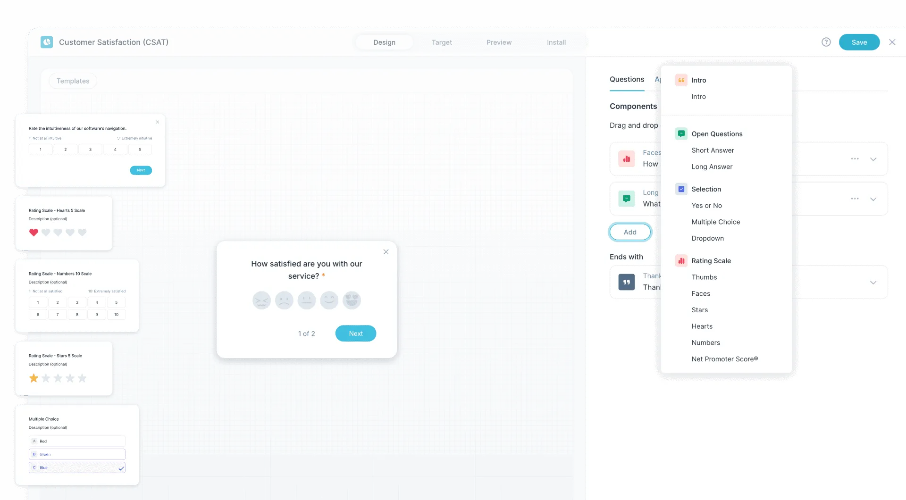This screenshot has height=500, width=906.
Task: Click the Selection checkmark icon in the menu
Action: click(x=681, y=189)
